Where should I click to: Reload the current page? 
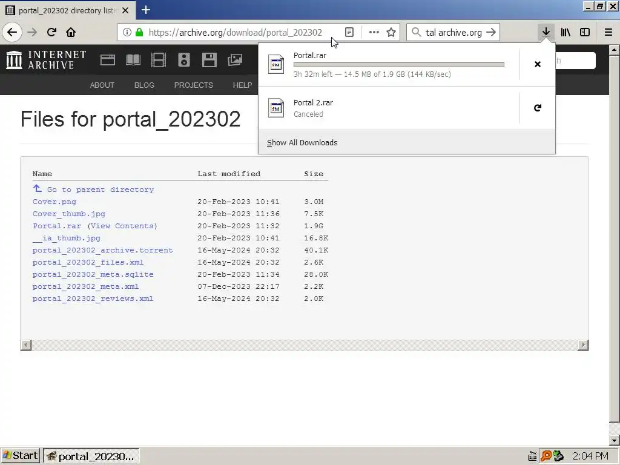(51, 32)
